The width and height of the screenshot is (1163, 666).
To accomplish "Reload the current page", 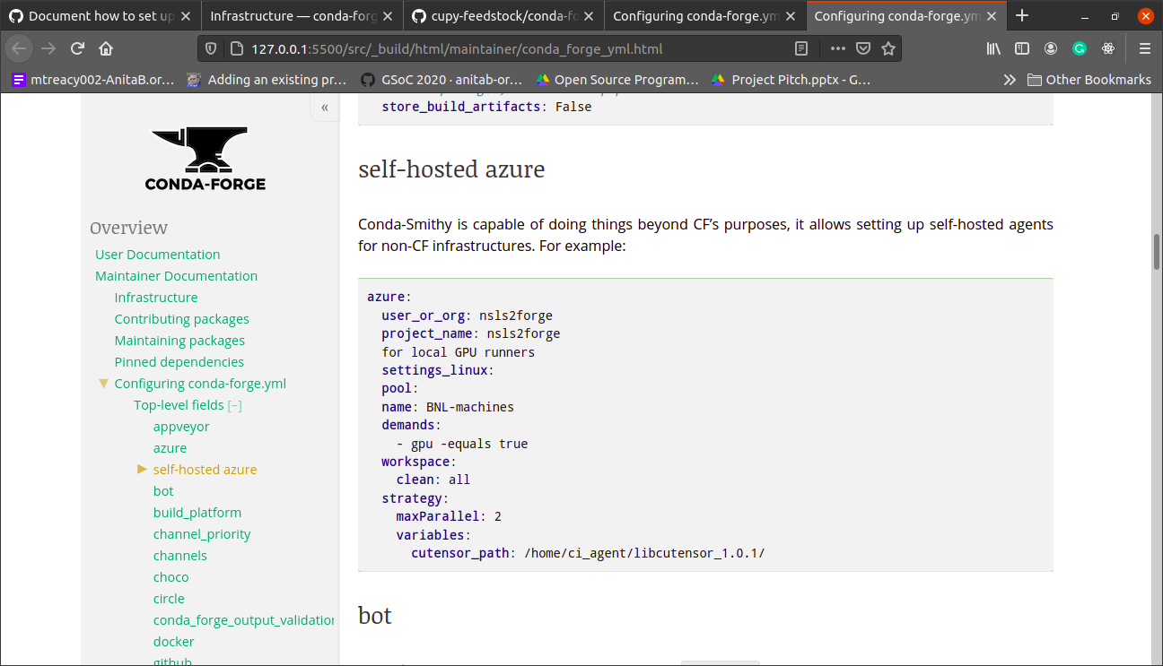I will [77, 48].
